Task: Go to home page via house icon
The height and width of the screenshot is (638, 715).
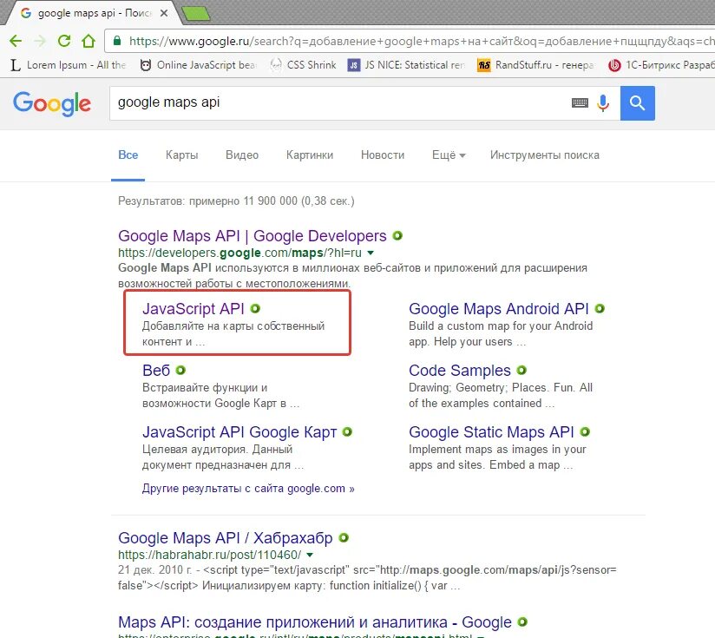Action: (x=89, y=41)
